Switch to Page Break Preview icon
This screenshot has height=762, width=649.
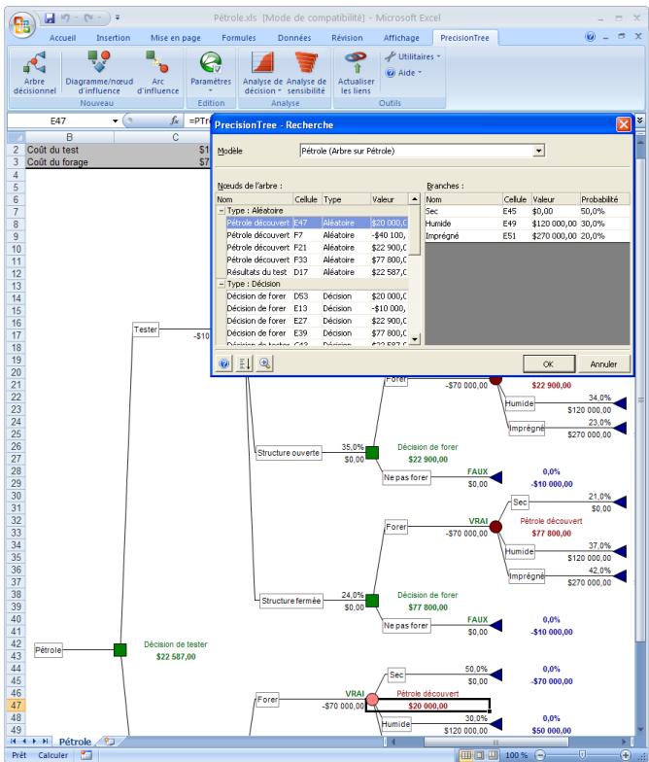pos(493,755)
